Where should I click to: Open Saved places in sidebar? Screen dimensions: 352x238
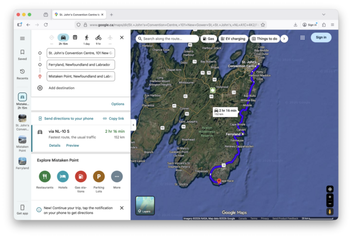[22, 55]
